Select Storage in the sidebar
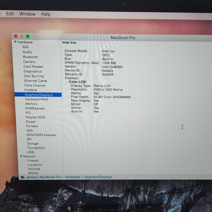 pyautogui.click(x=33, y=144)
